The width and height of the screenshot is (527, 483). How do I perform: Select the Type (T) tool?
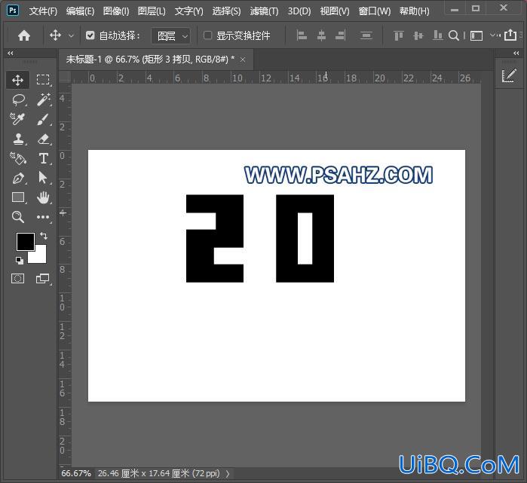[x=44, y=158]
